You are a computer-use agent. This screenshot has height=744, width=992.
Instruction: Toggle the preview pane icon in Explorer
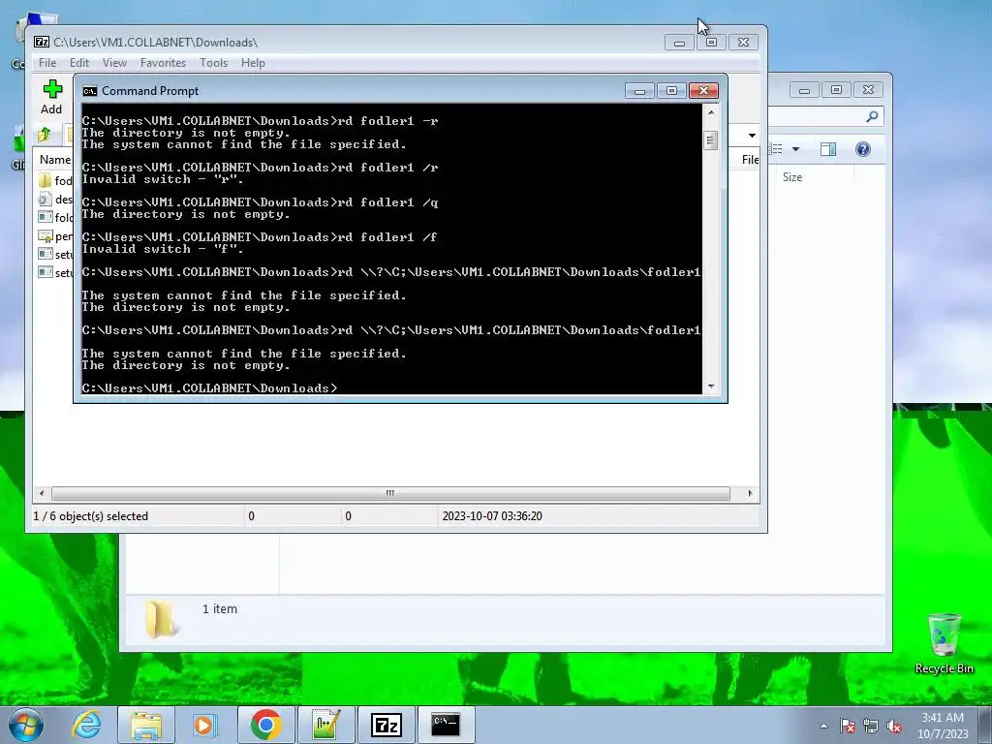click(x=828, y=149)
